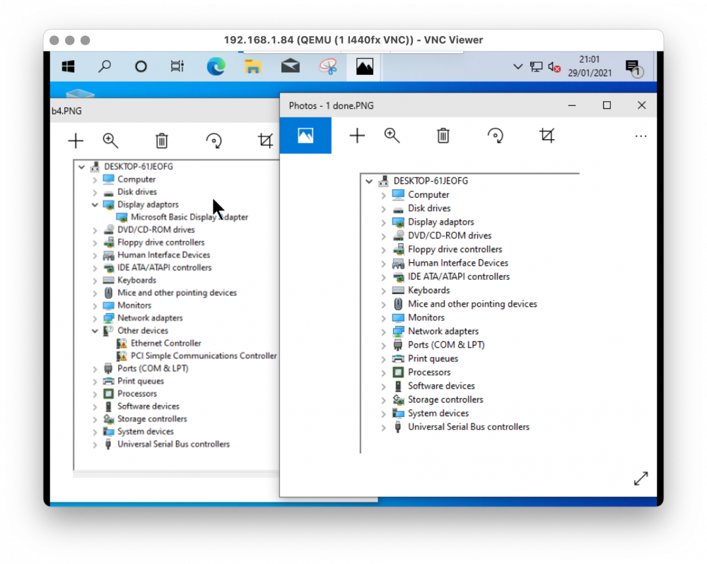This screenshot has width=707, height=564.
Task: Click Add to in 1 done.PNG Photos window
Action: (x=357, y=135)
